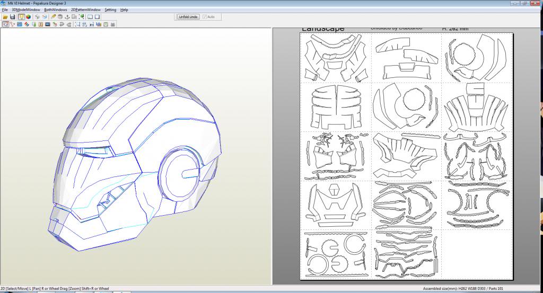The image size is (543, 293).
Task: Click the Open file folder icon
Action: pos(5,17)
